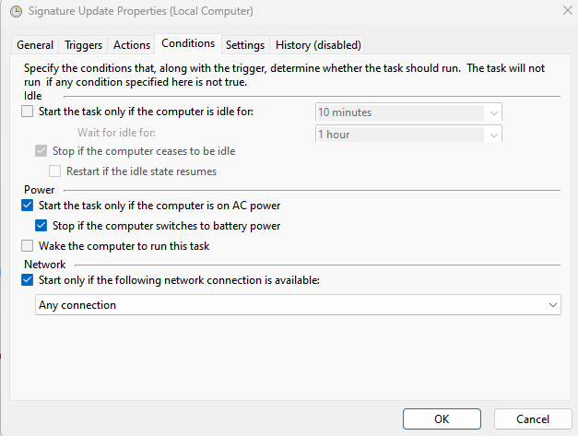This screenshot has width=578, height=436.
Task: Click the Cancel button
Action: point(532,419)
